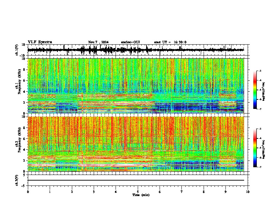Click the '-3' label on ch.1 color scale
Image resolution: width=279 pixels, height=215 pixels.
click(x=260, y=71)
